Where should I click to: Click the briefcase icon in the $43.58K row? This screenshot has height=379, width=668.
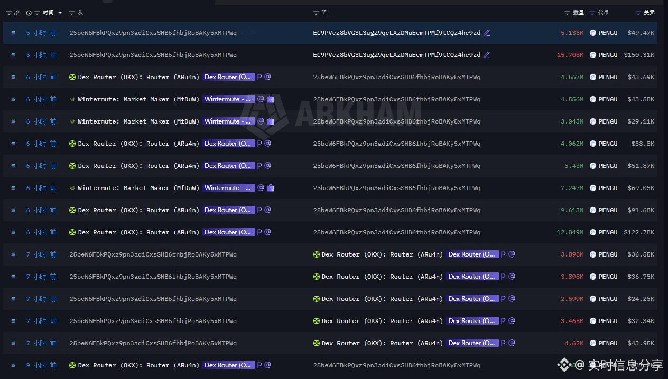click(271, 99)
